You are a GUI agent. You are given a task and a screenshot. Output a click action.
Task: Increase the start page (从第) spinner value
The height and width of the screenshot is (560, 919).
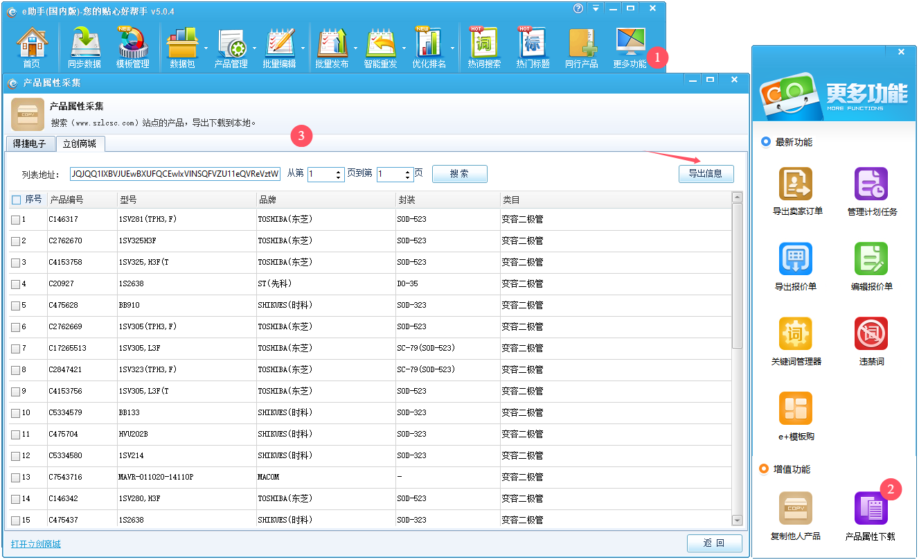coord(339,170)
